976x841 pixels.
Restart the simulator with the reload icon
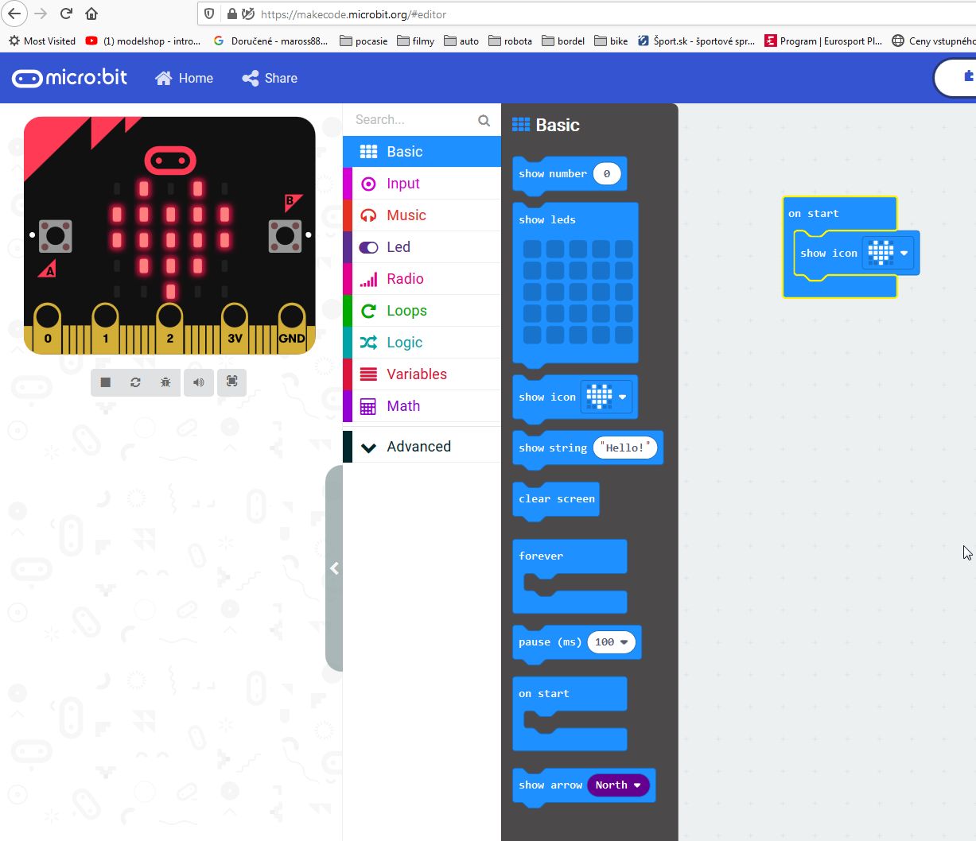(x=135, y=382)
